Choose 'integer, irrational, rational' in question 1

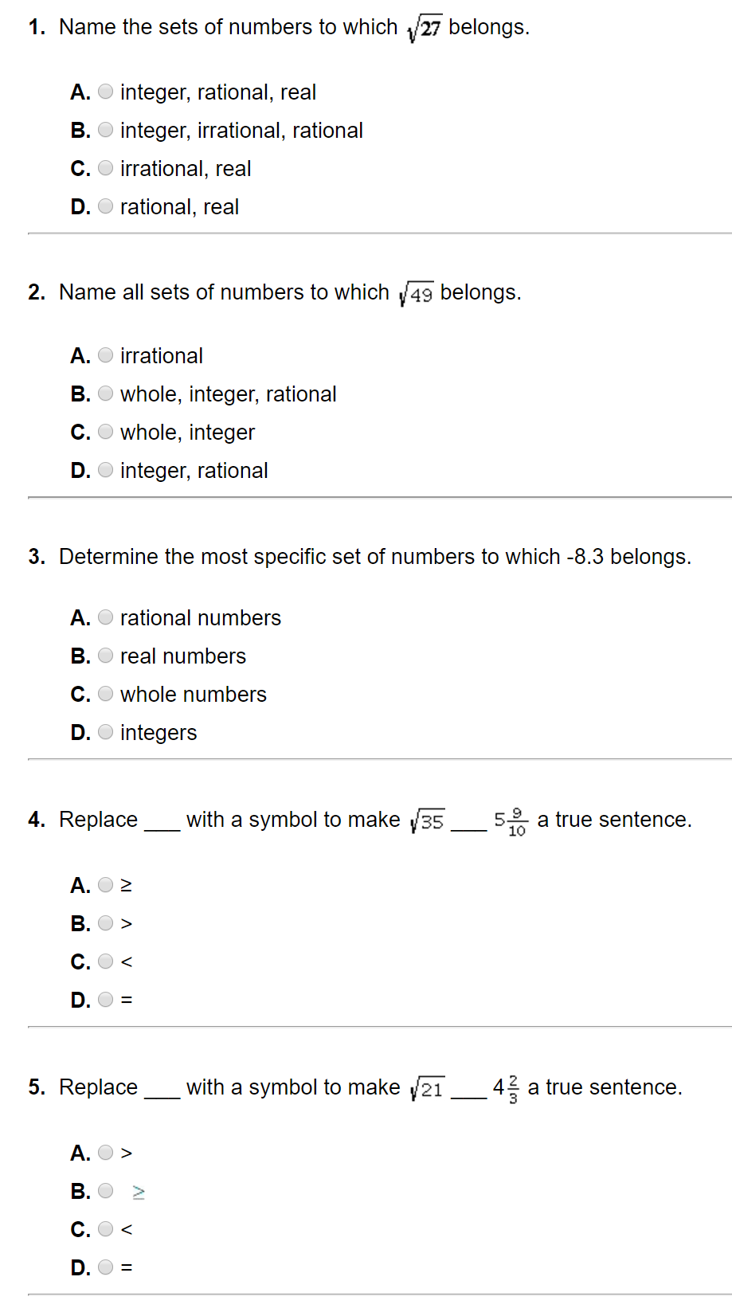[x=106, y=130]
